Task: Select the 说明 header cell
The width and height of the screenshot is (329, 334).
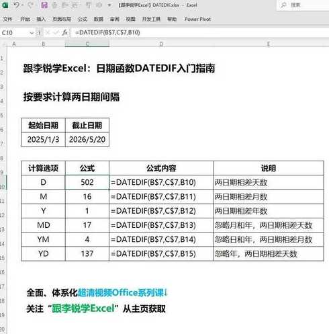Action: [x=269, y=168]
